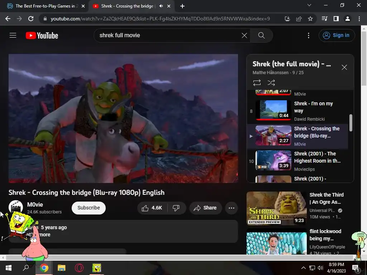Image resolution: width=367 pixels, height=275 pixels.
Task: Go back using the browser back arrow
Action: 8,19
